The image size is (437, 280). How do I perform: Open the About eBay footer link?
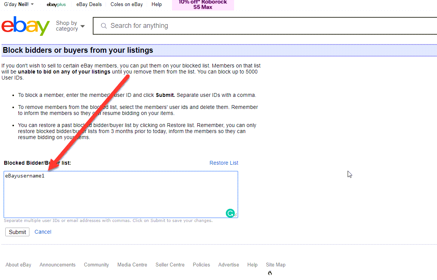[18, 265]
